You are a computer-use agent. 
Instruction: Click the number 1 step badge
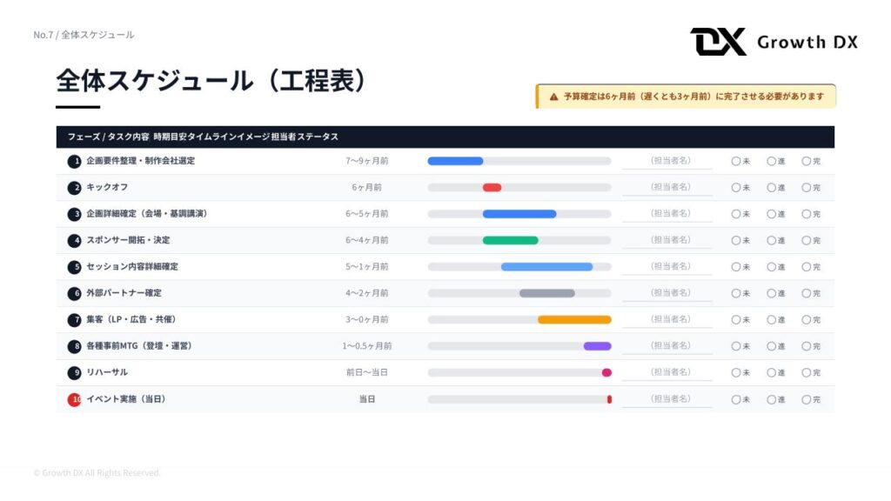[x=74, y=161]
